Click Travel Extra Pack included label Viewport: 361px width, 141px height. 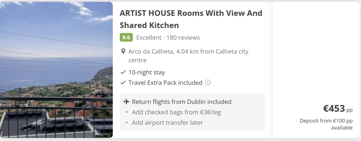coord(165,83)
